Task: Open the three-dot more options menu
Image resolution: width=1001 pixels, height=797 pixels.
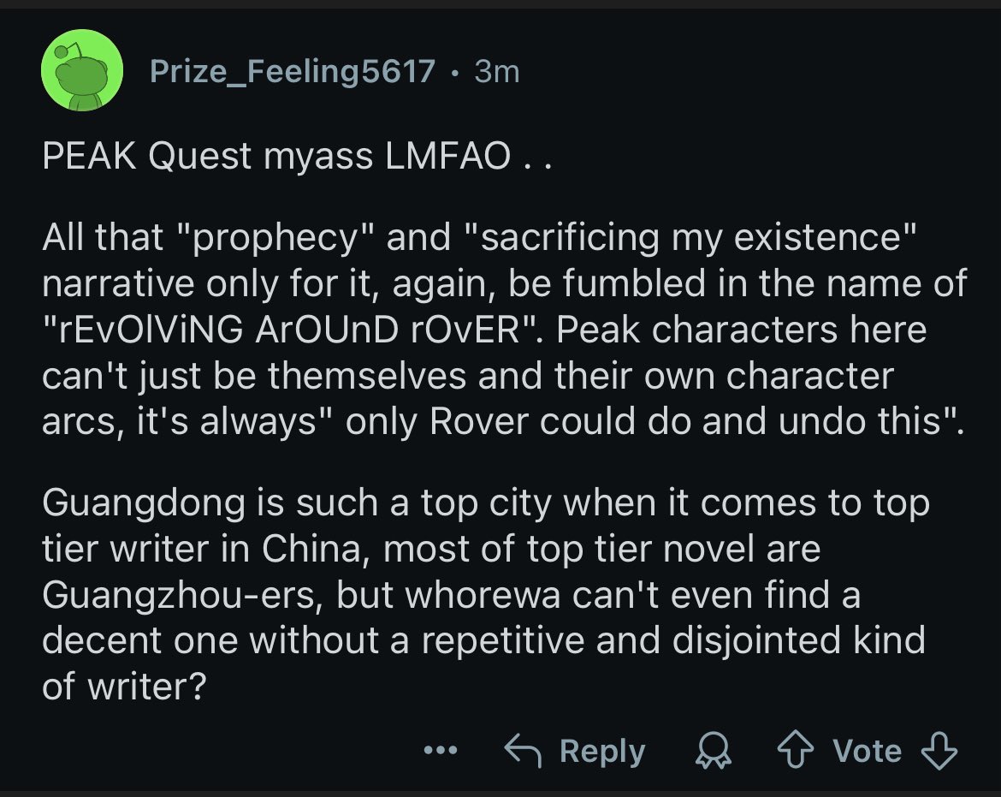Action: pos(441,752)
